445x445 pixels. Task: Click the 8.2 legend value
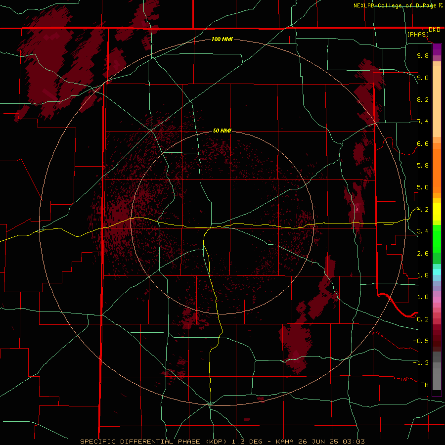point(423,99)
